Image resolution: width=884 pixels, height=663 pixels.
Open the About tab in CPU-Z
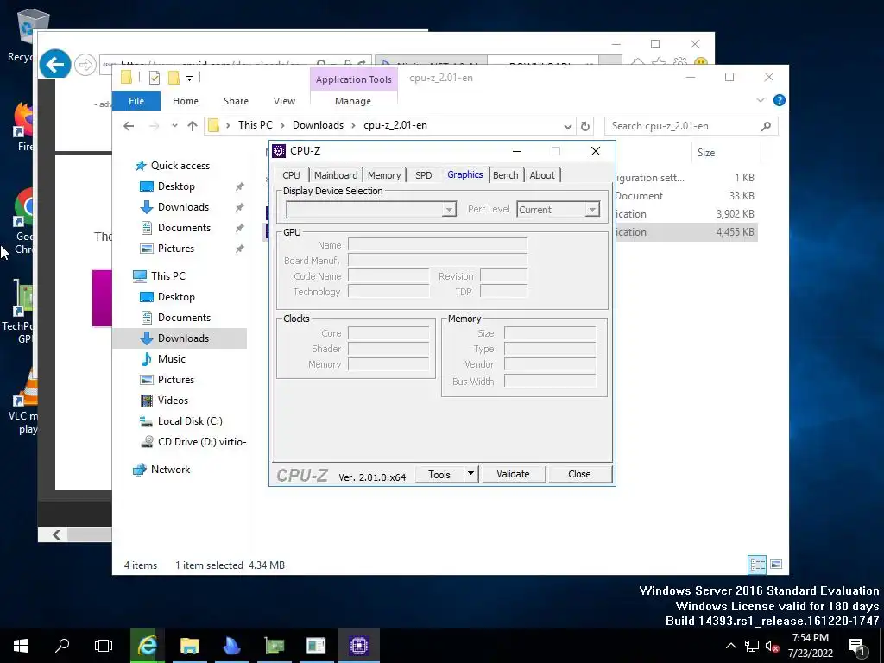542,175
